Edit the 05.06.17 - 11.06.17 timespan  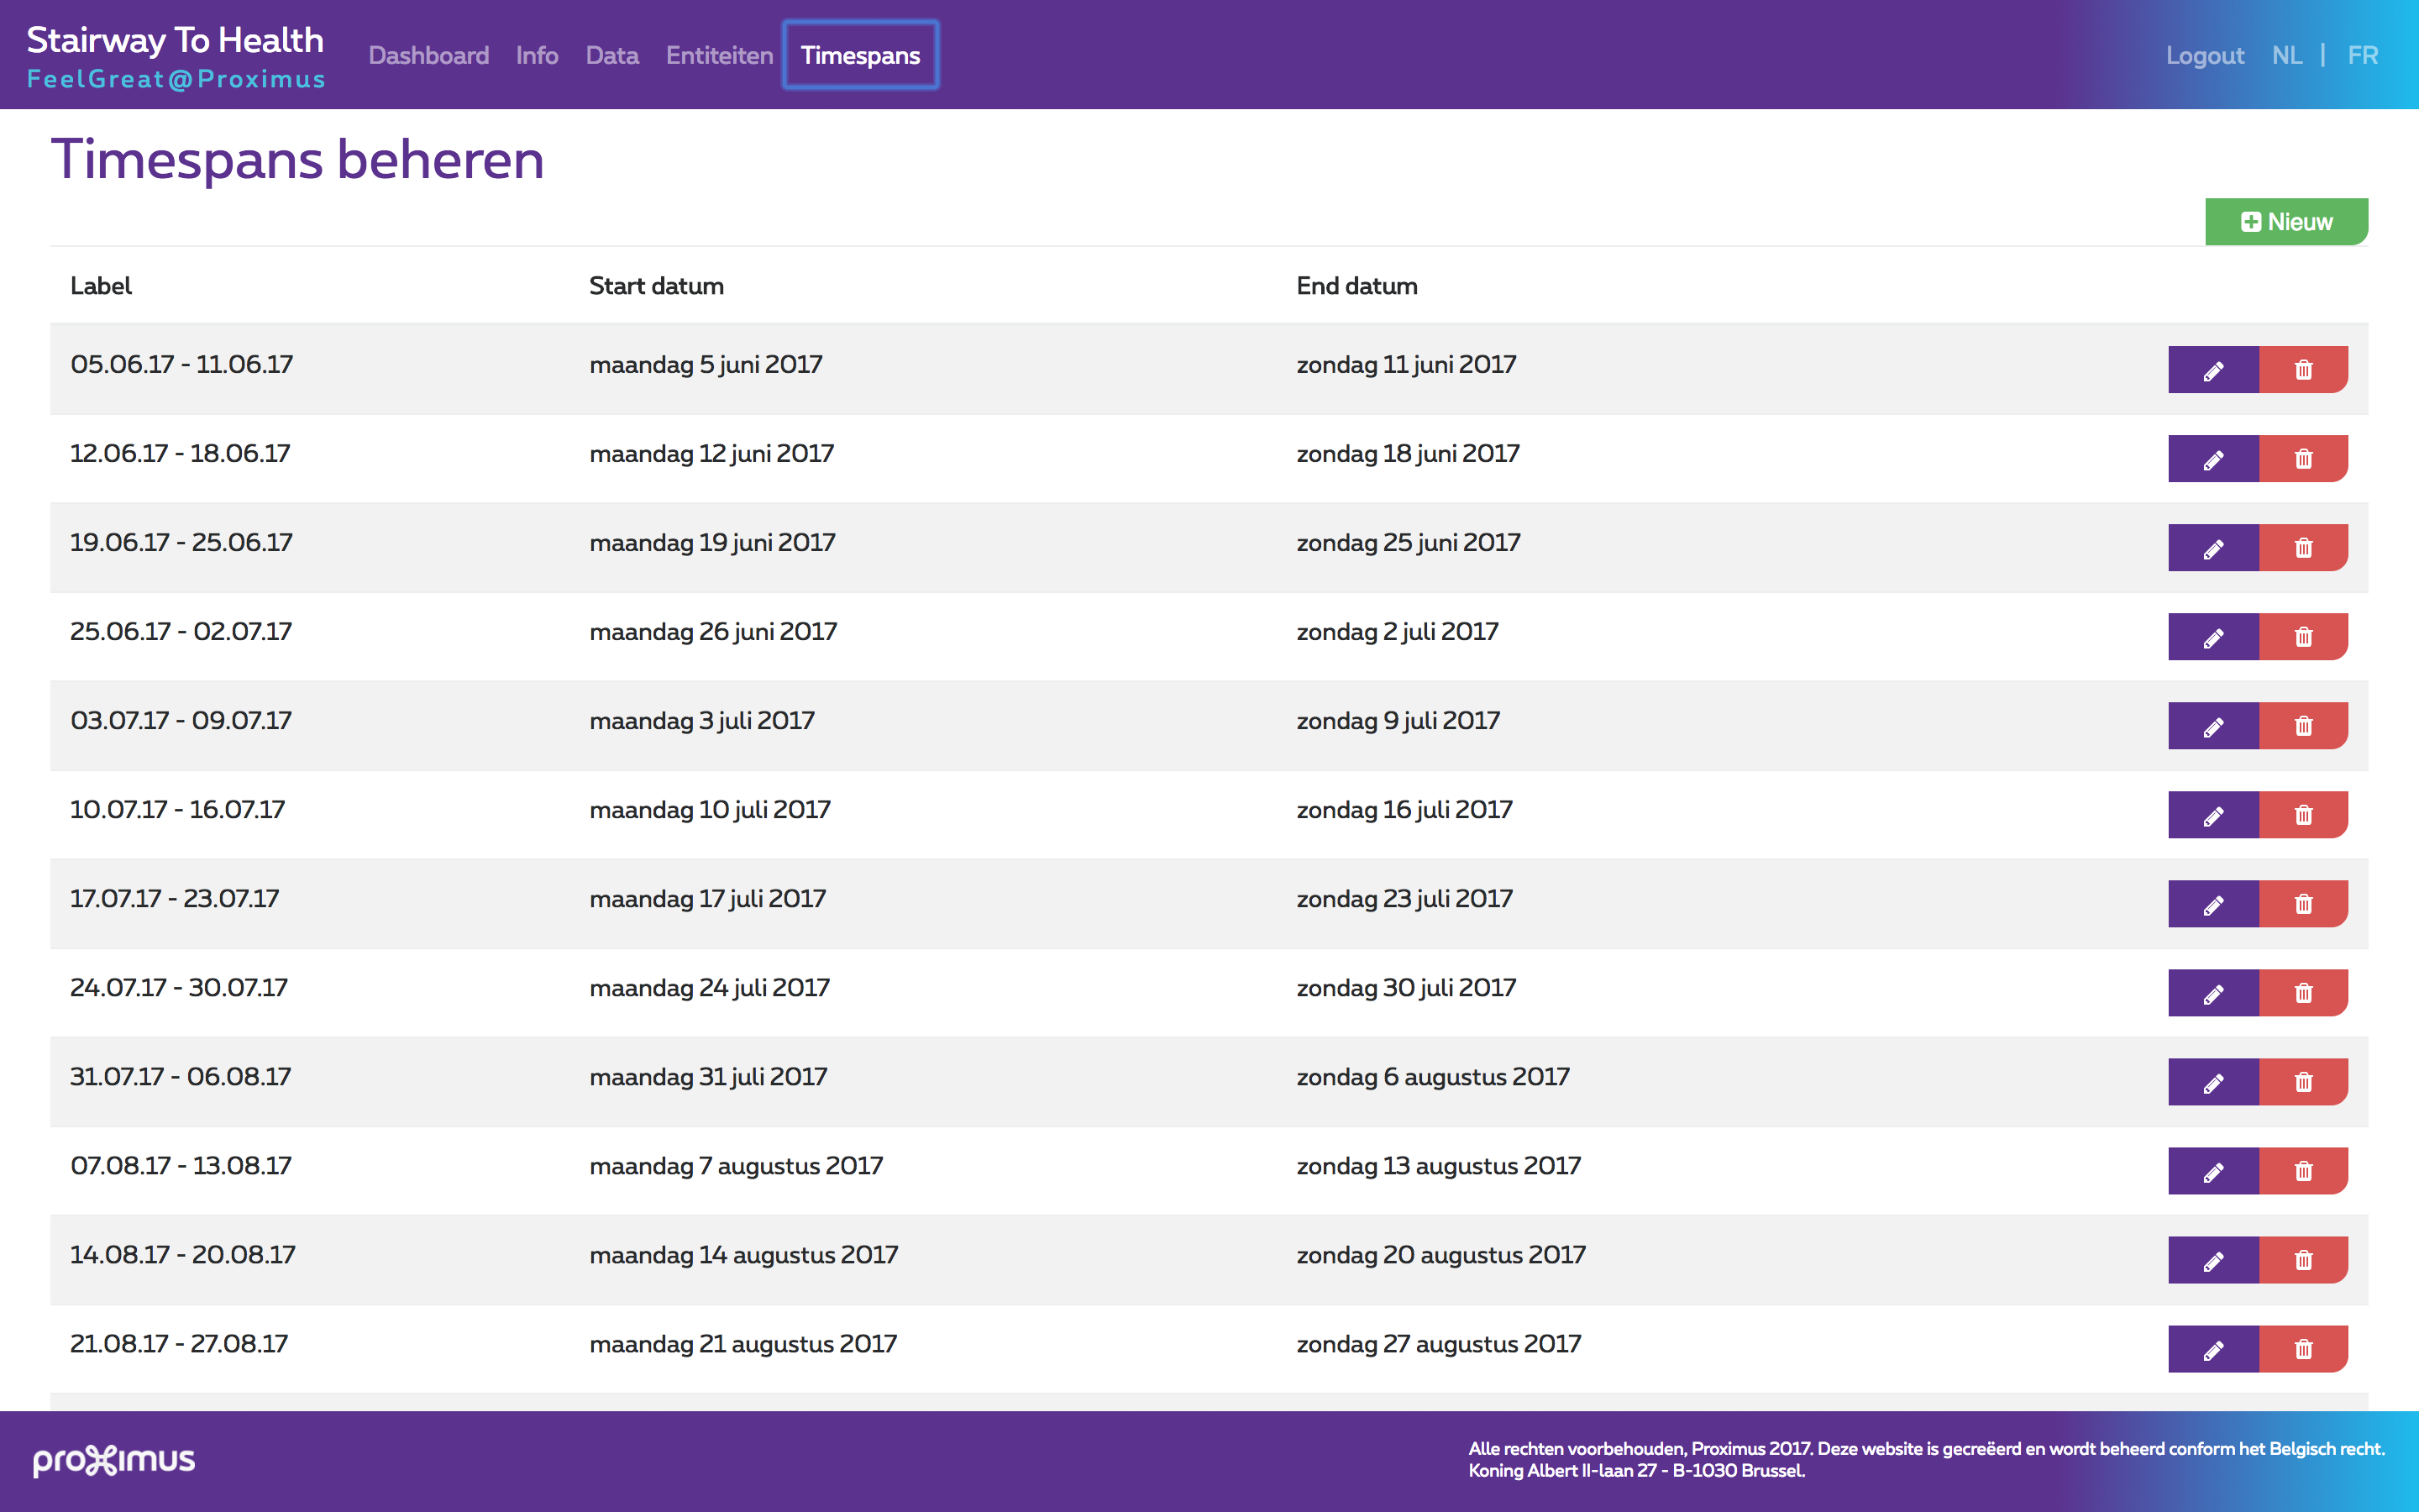(x=2213, y=370)
